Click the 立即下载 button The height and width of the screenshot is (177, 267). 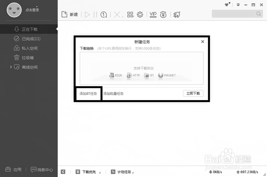(193, 93)
